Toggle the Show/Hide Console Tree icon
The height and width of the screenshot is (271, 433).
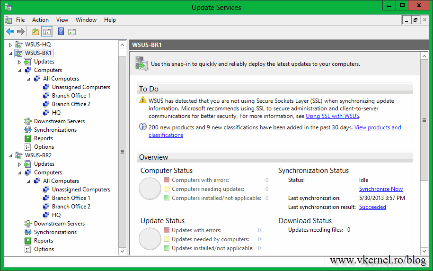[x=47, y=32]
